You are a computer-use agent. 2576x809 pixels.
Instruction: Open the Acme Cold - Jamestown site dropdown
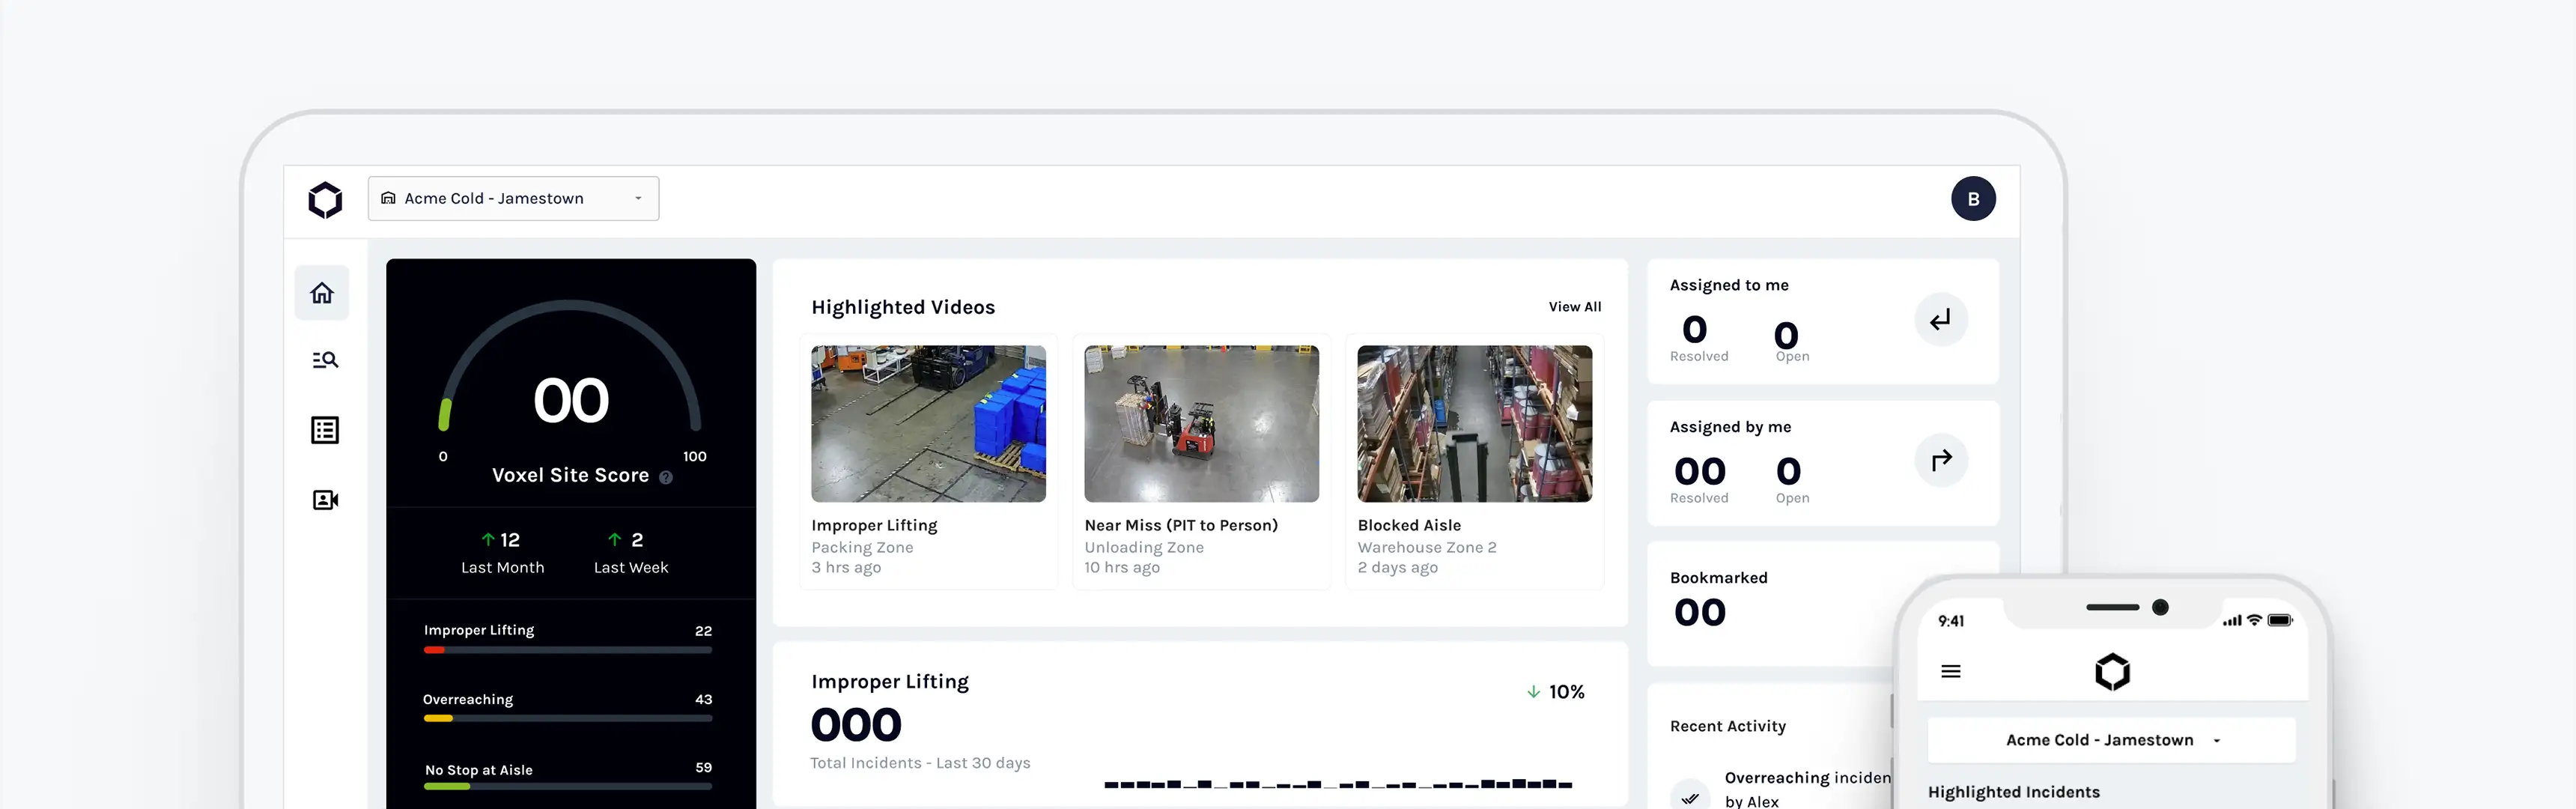pos(513,198)
